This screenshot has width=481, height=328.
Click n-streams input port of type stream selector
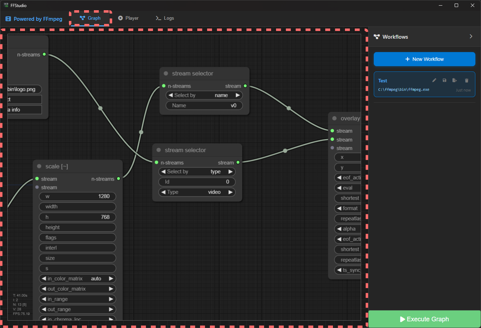point(156,162)
